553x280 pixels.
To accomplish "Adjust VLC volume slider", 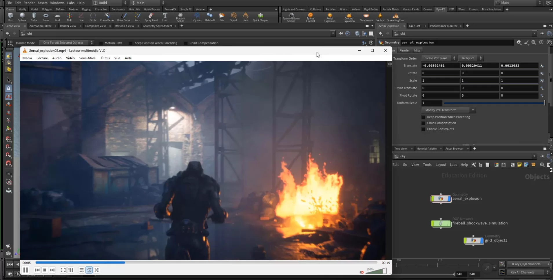I will pos(376,271).
